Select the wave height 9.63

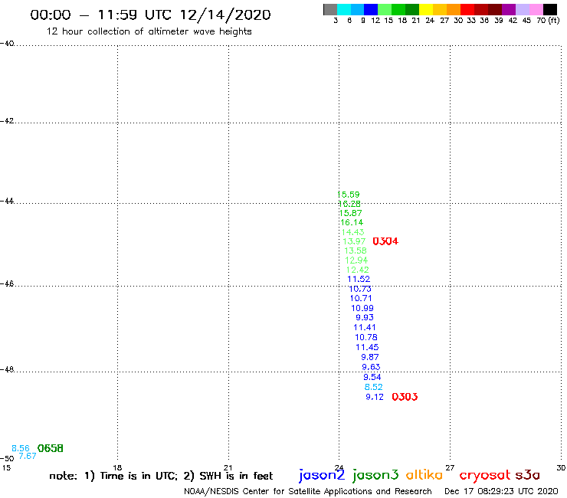point(372,367)
